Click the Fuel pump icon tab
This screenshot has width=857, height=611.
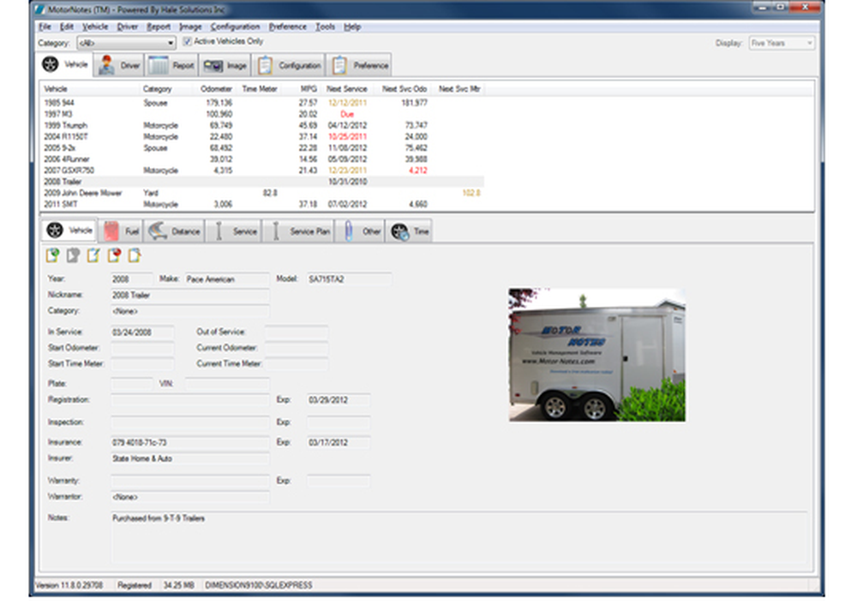[x=112, y=231]
